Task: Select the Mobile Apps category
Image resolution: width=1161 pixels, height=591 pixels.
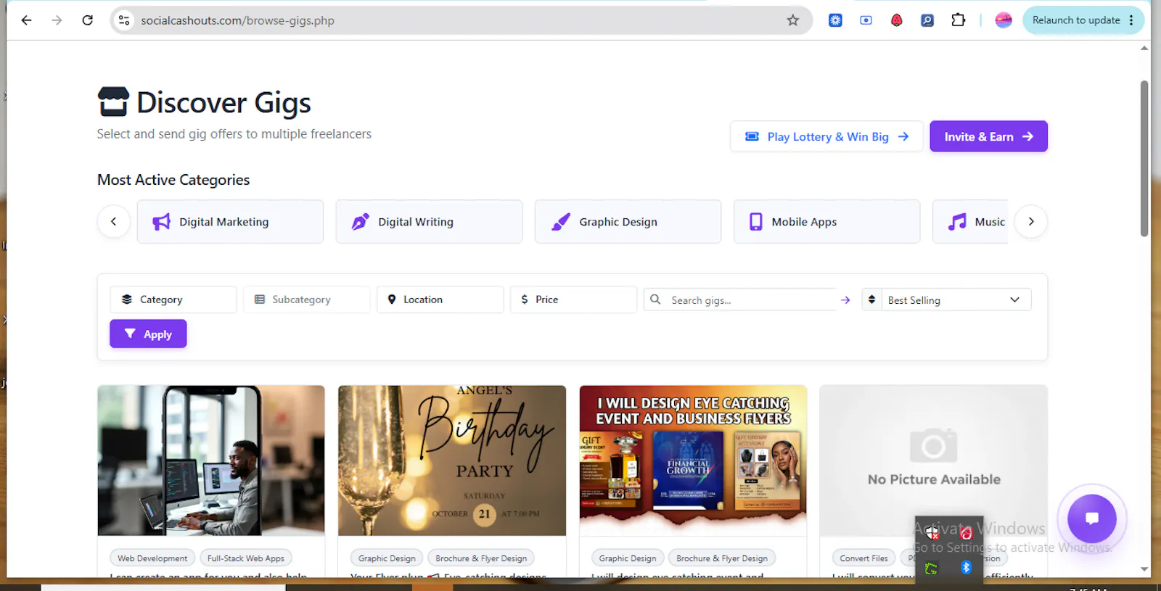Action: click(826, 222)
